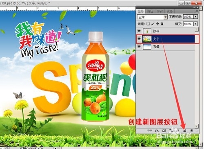Click the create new layer button

[x=184, y=131]
